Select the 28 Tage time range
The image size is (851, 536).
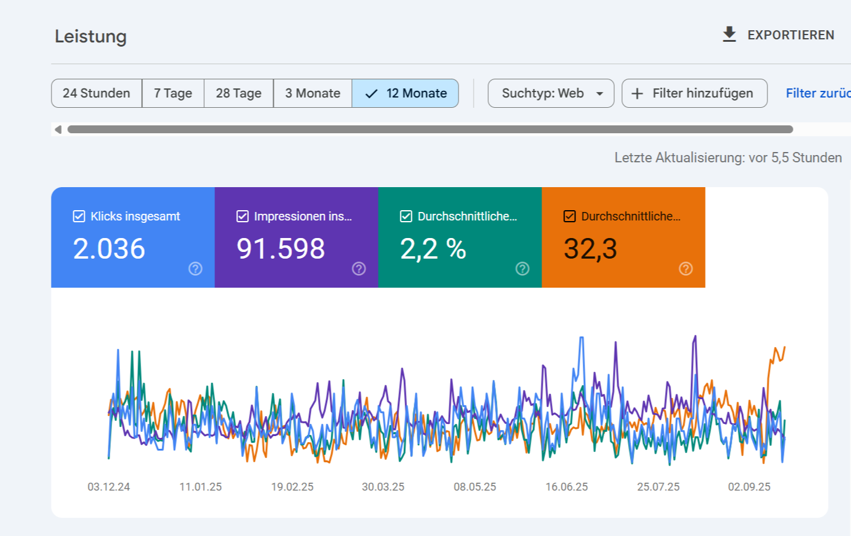tap(239, 93)
